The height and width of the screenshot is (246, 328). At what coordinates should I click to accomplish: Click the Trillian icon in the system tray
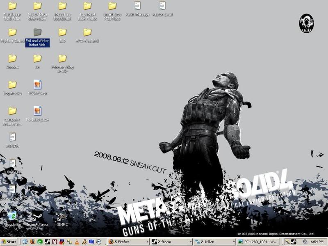(287, 242)
